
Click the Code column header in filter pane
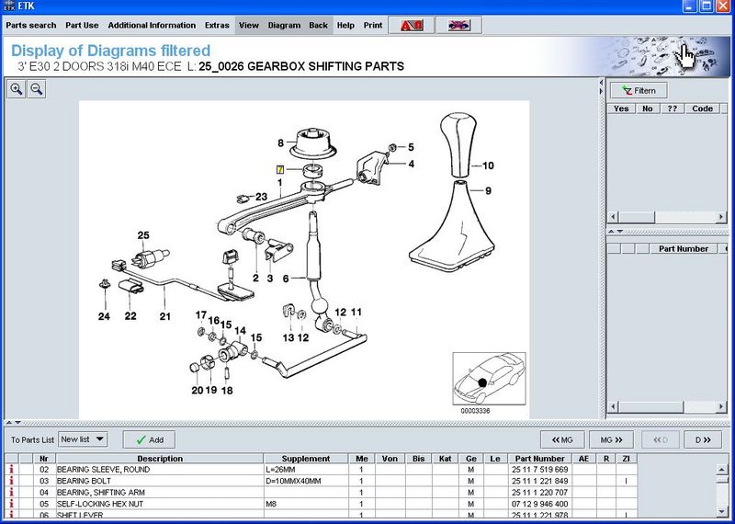click(x=702, y=108)
